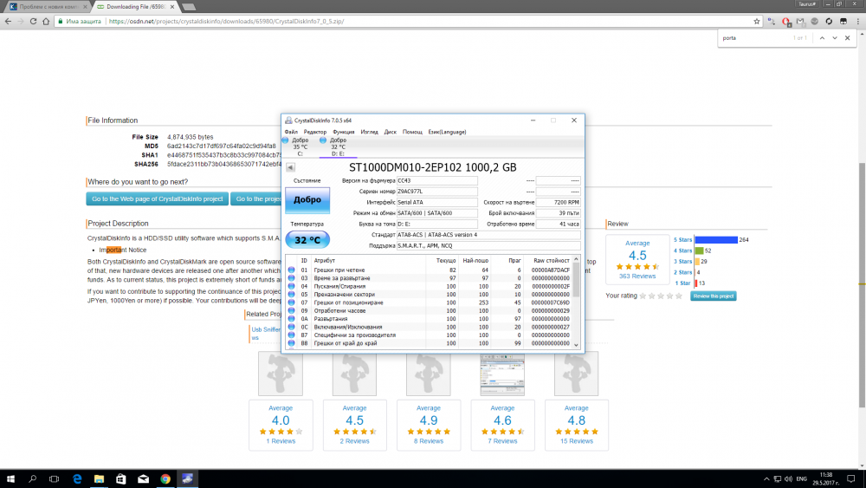Open the Изглед menu
The image size is (866, 488).
(x=370, y=132)
